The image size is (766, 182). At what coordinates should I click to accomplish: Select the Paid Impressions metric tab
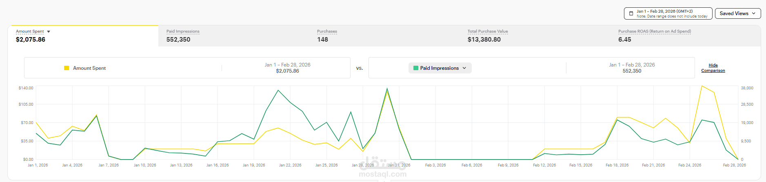pos(233,36)
